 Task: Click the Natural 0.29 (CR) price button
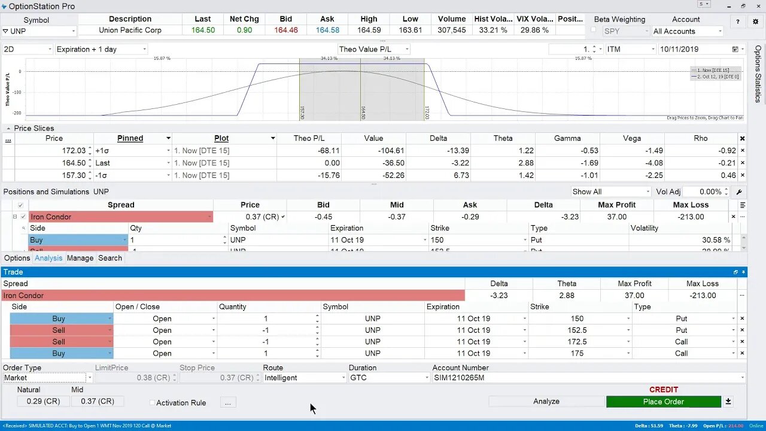(x=42, y=401)
